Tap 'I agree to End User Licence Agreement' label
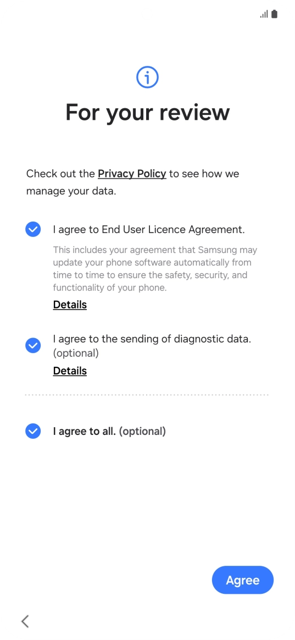Screen dimensions: 295x640 pos(149,229)
